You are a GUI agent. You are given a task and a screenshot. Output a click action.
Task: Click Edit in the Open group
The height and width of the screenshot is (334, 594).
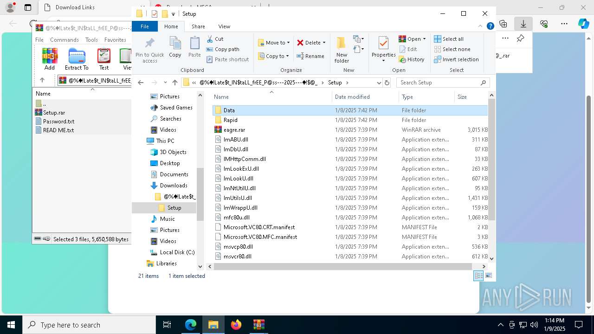408,49
